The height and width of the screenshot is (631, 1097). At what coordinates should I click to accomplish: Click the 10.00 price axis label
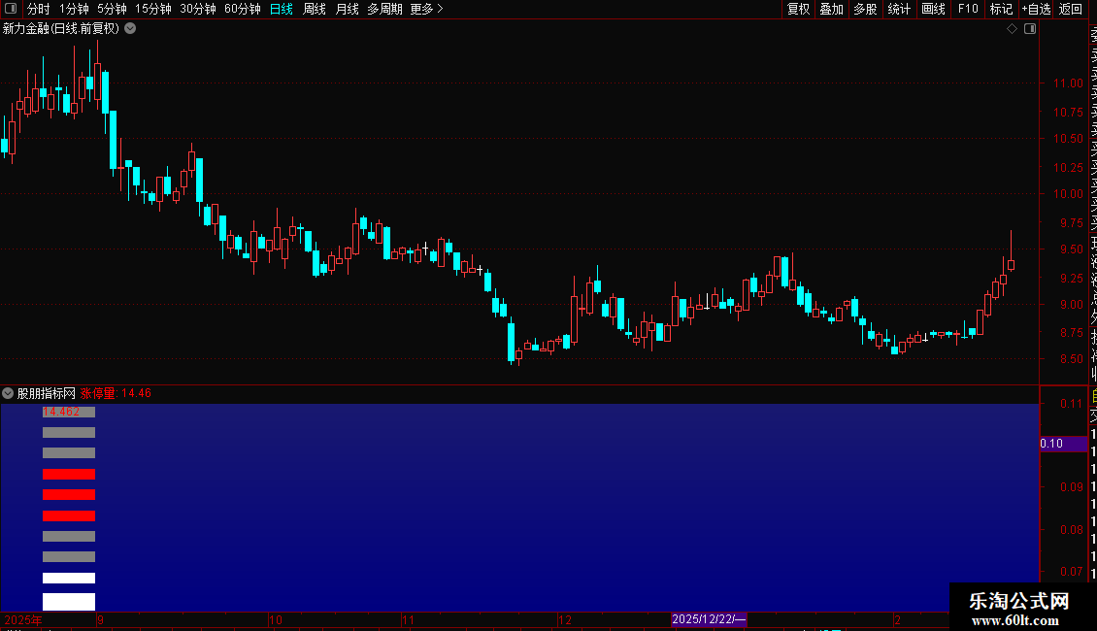pos(1068,194)
